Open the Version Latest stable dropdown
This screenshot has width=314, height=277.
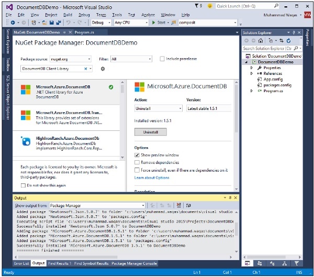click(209, 108)
